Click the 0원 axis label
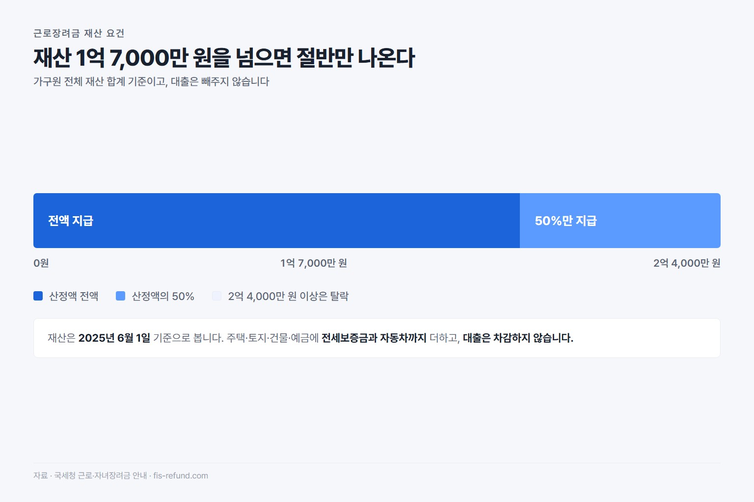 pos(41,263)
